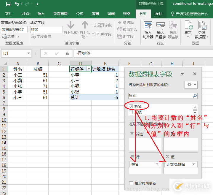Click the Refresh (刷新) icon
The height and width of the screenshot is (195, 213).
click(188, 26)
